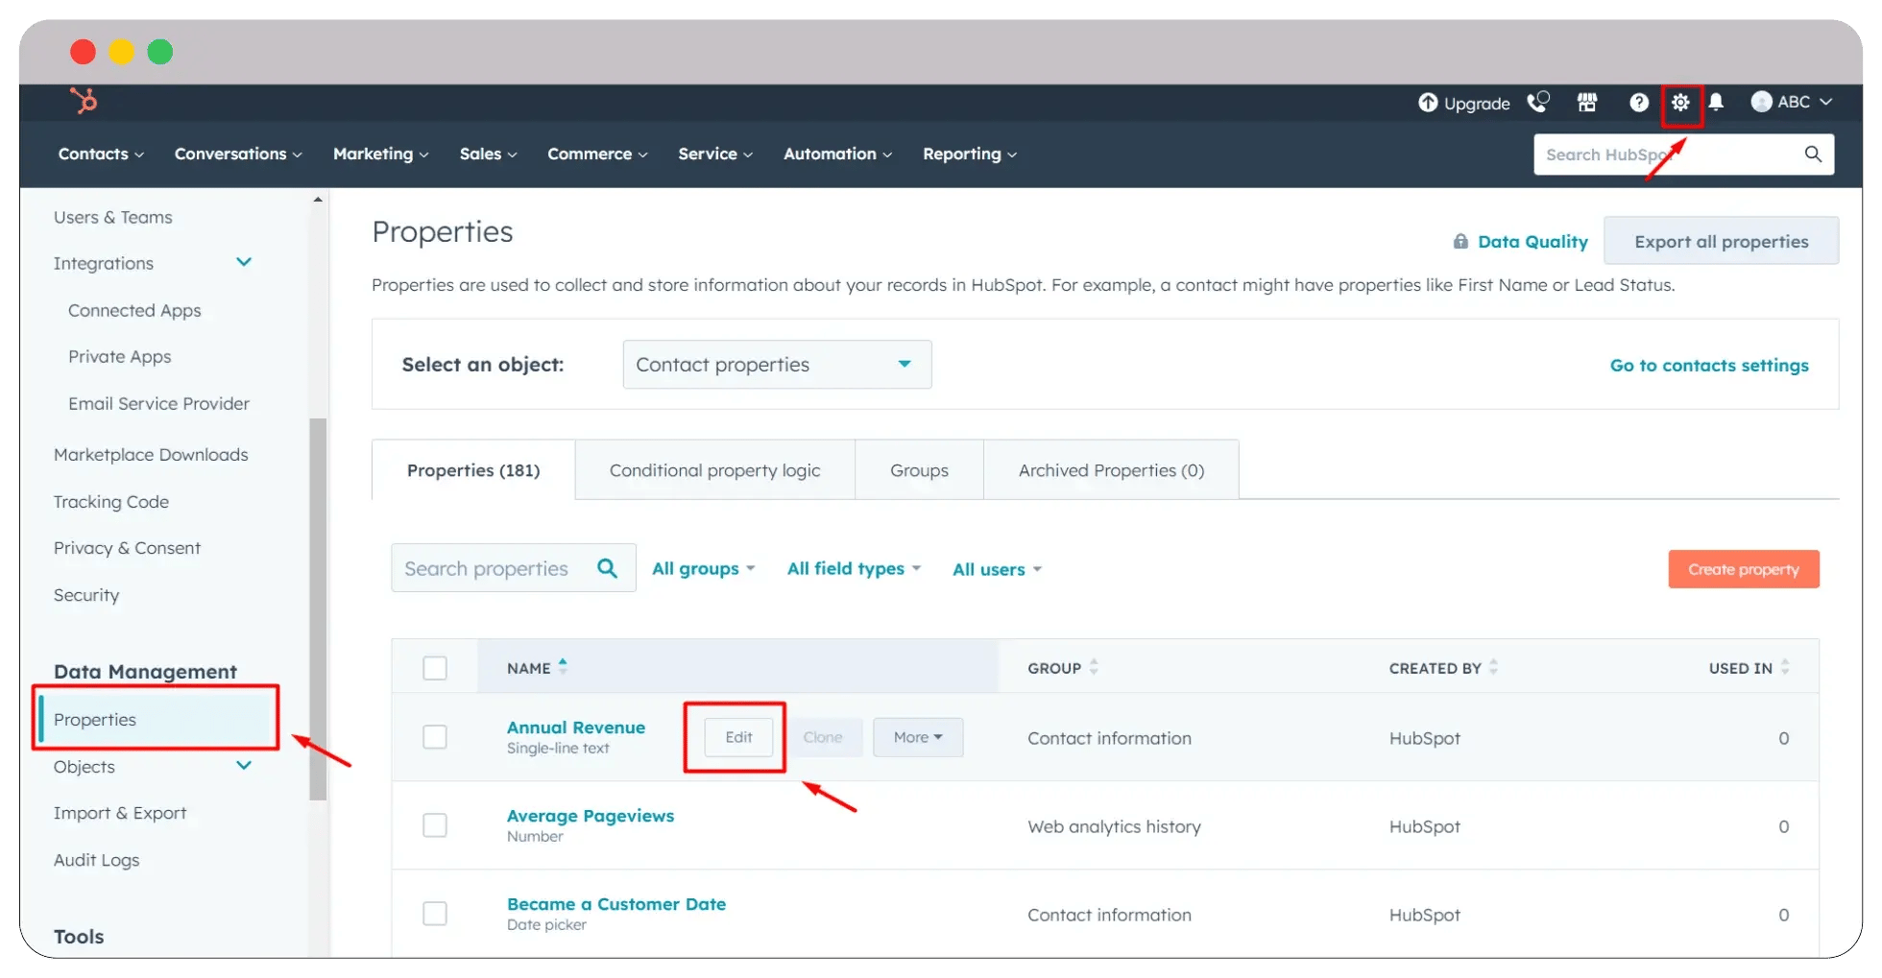The width and height of the screenshot is (1882, 978).
Task: Switch to the Groups tab
Action: 919,469
